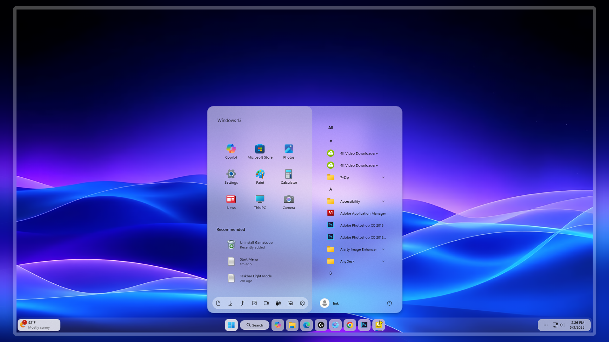Open the Documents folder shortcut icon
609x342 pixels.
tap(218, 303)
